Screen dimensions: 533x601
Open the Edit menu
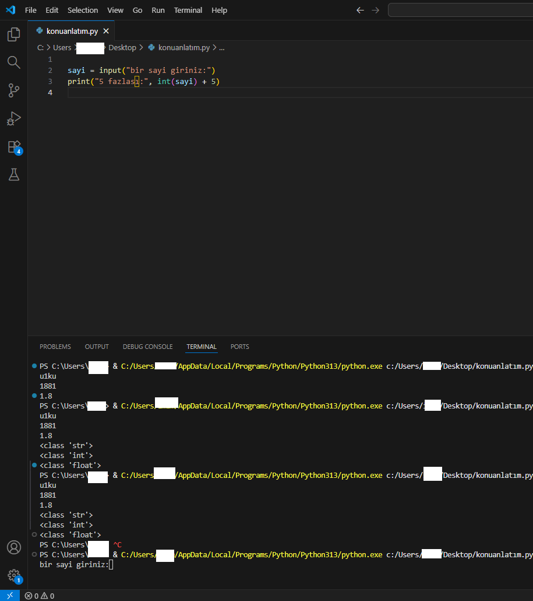(52, 11)
